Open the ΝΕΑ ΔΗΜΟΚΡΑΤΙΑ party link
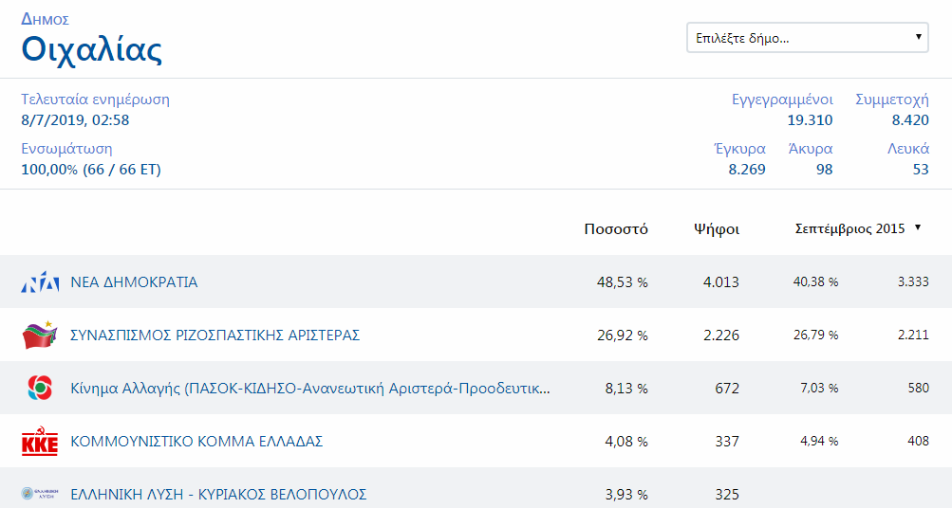 pos(134,282)
